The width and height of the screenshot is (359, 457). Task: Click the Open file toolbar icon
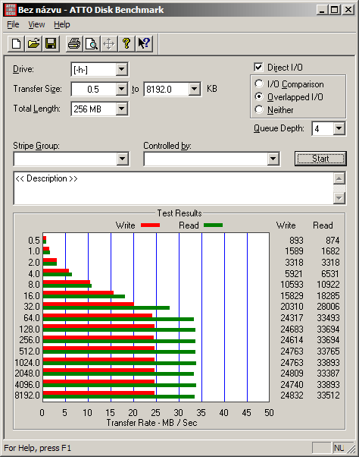point(34,44)
